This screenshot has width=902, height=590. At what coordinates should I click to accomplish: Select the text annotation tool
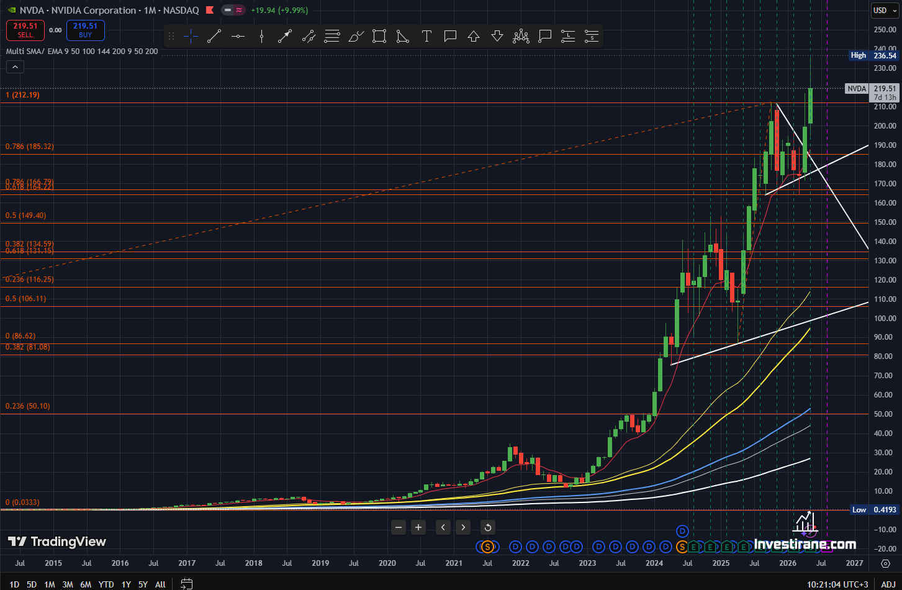coord(426,37)
